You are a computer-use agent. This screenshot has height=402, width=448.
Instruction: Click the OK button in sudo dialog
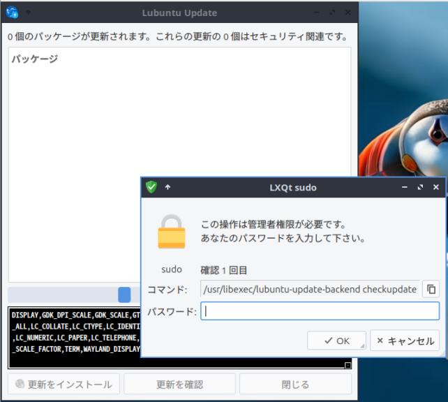[x=336, y=341]
